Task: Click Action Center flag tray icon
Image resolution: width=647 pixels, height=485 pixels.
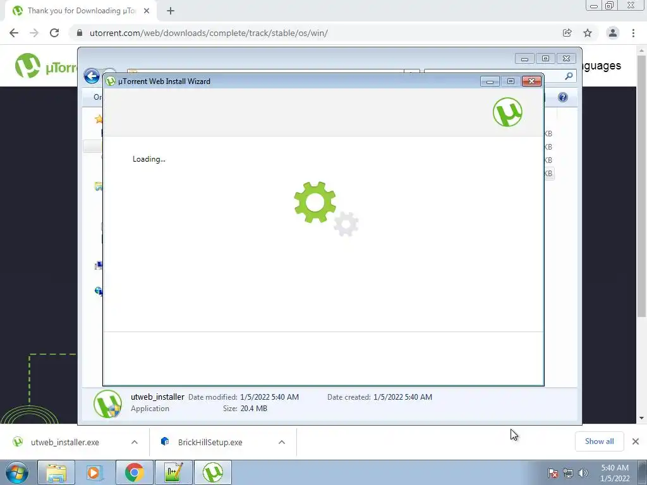Action: click(x=553, y=473)
